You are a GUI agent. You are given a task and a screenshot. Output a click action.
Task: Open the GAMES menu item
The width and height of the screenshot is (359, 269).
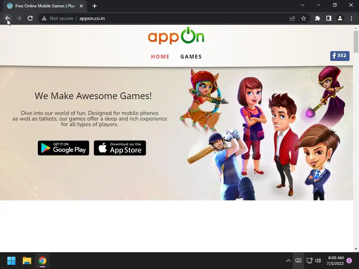point(191,56)
